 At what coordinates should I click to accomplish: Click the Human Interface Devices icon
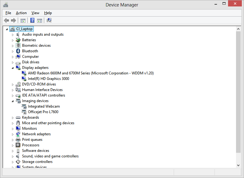coord(18,90)
